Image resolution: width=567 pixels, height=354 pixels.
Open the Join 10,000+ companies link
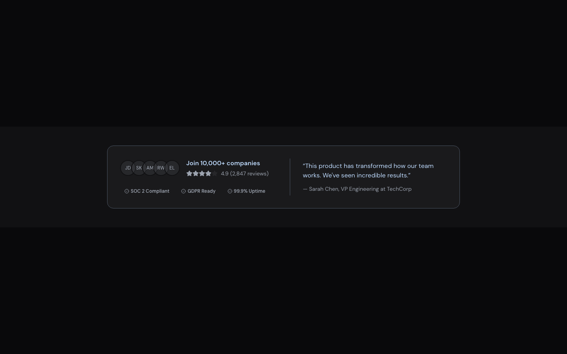click(223, 163)
